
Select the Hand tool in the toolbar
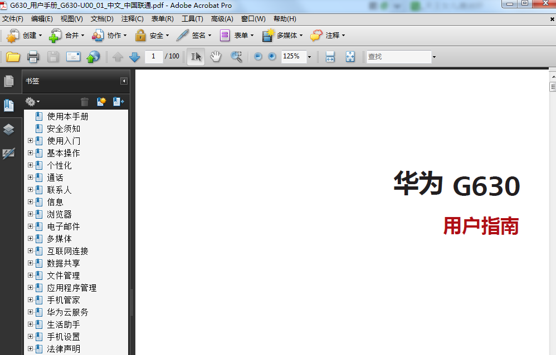click(215, 56)
